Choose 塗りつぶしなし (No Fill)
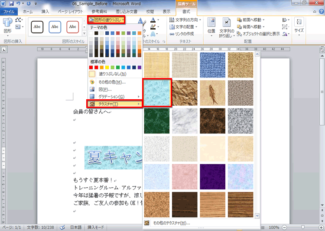Screen dimensions: 325x231 [x=111, y=74]
